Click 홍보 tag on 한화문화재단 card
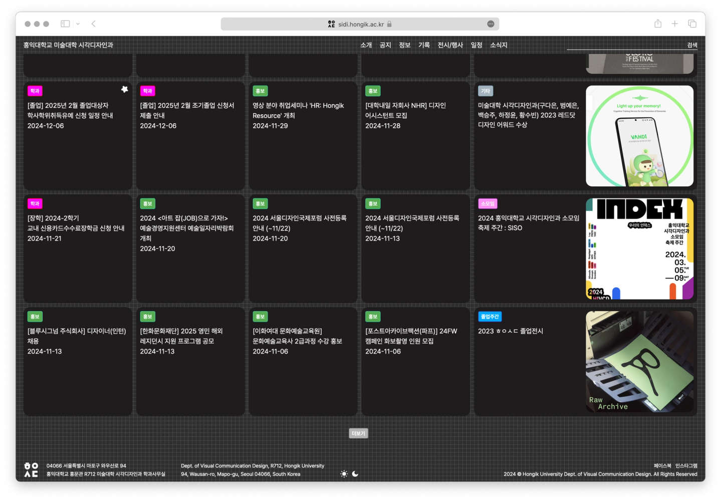The image size is (721, 501). (148, 317)
